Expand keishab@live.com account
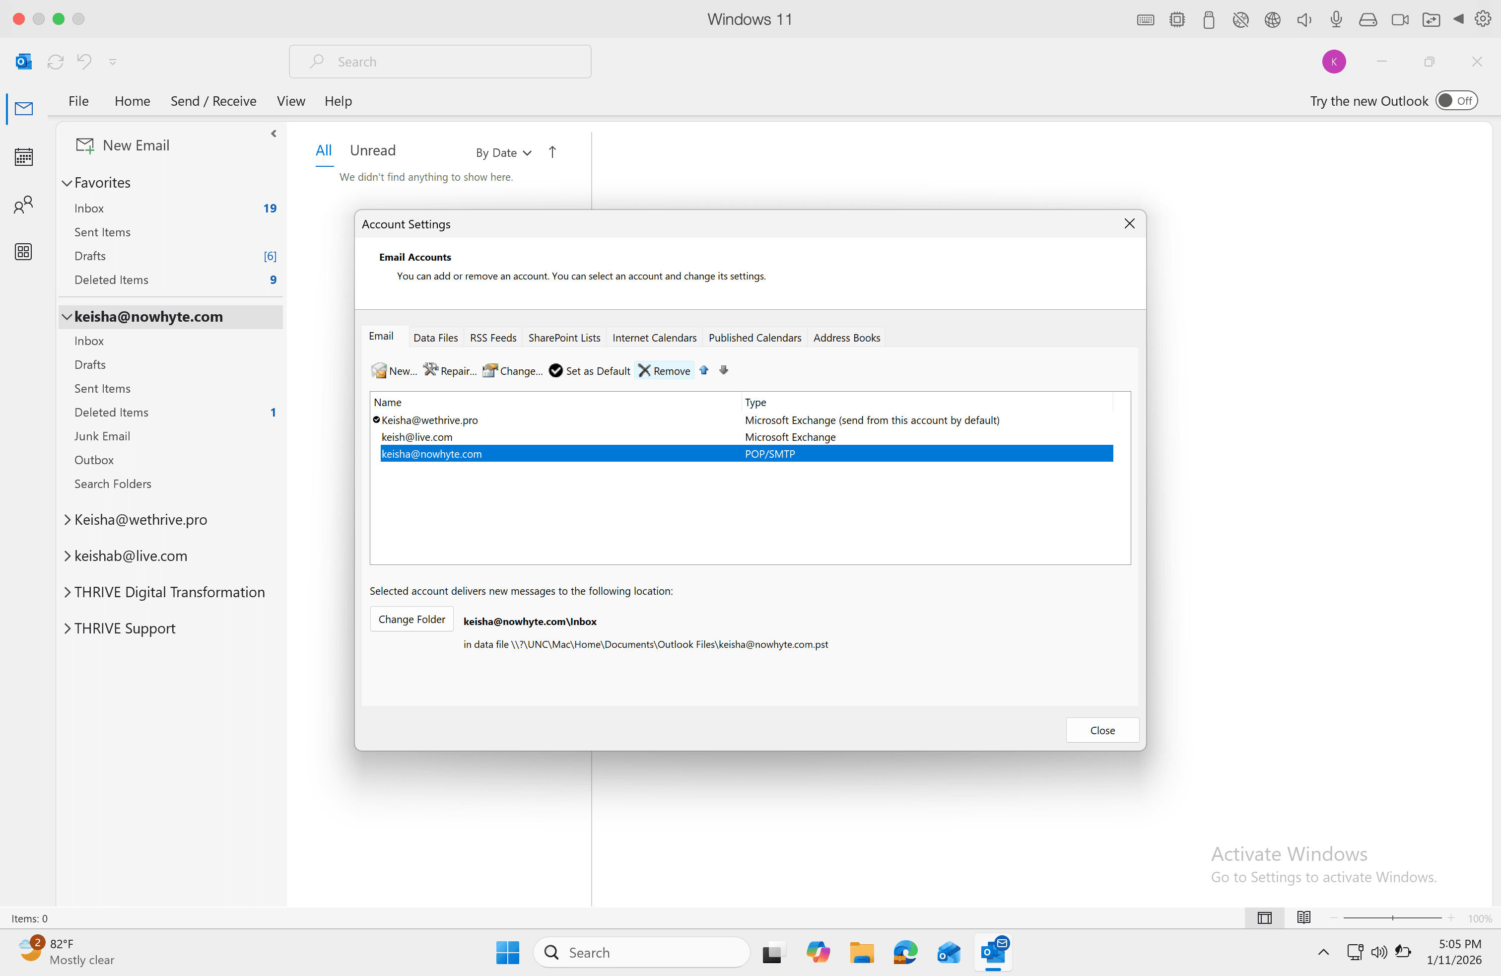The width and height of the screenshot is (1501, 976). point(67,556)
